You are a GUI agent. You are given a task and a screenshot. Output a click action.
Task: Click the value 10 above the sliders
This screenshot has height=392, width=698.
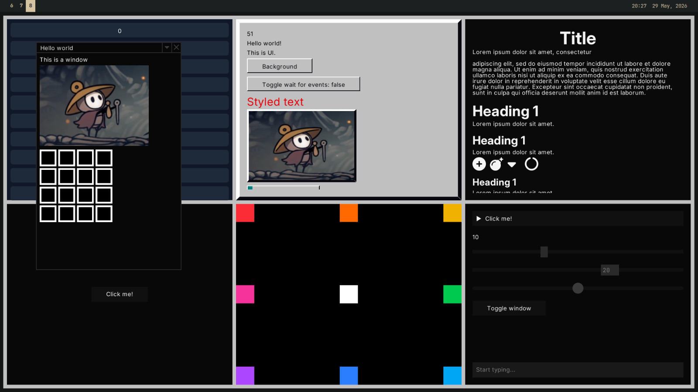tap(476, 237)
